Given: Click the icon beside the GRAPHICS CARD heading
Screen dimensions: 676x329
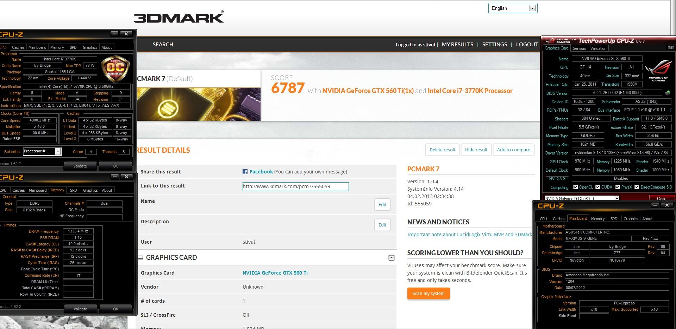Looking at the screenshot, I should (140, 257).
